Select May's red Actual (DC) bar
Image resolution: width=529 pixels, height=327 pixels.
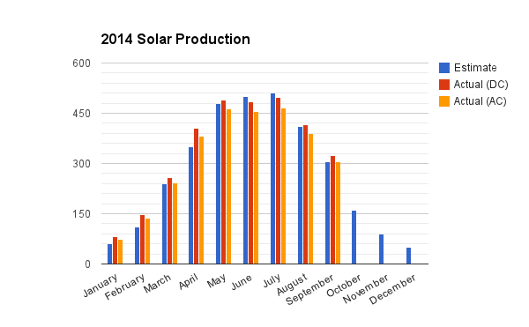click(x=224, y=182)
